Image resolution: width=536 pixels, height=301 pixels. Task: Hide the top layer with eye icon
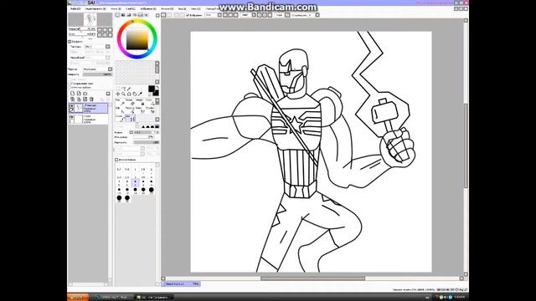[x=72, y=106]
